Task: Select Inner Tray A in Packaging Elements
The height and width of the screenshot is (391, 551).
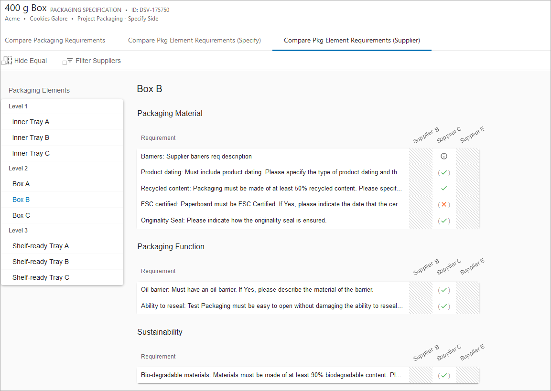Action: point(62,122)
